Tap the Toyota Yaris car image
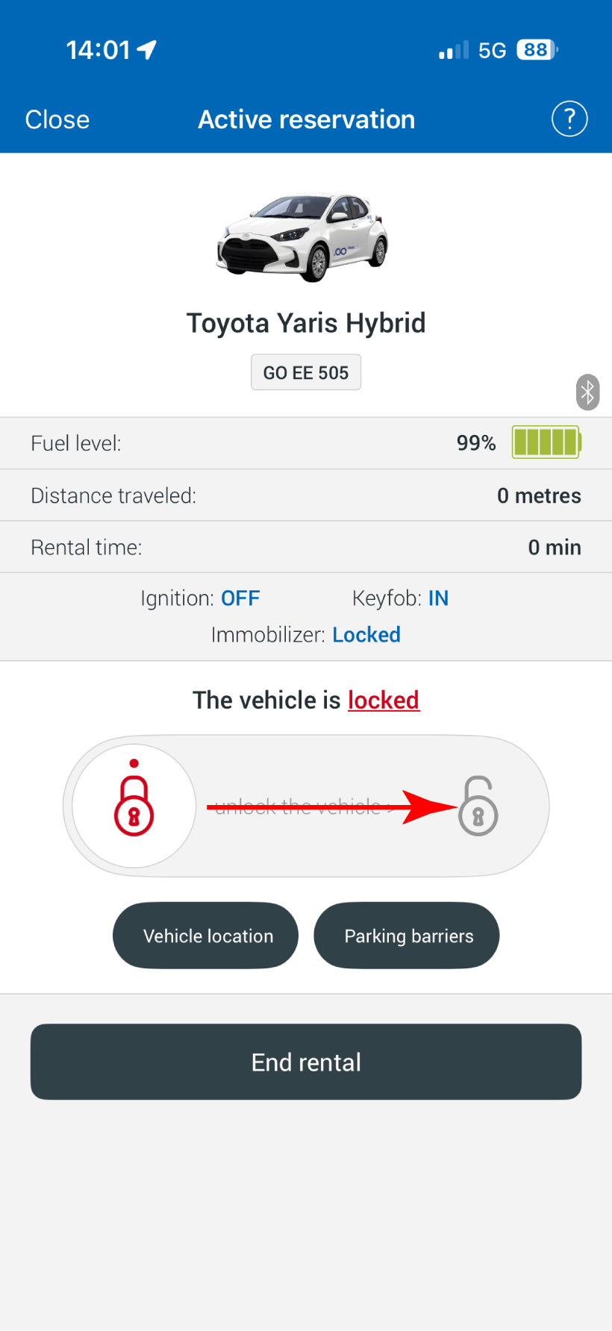The width and height of the screenshot is (612, 1331). [x=303, y=237]
